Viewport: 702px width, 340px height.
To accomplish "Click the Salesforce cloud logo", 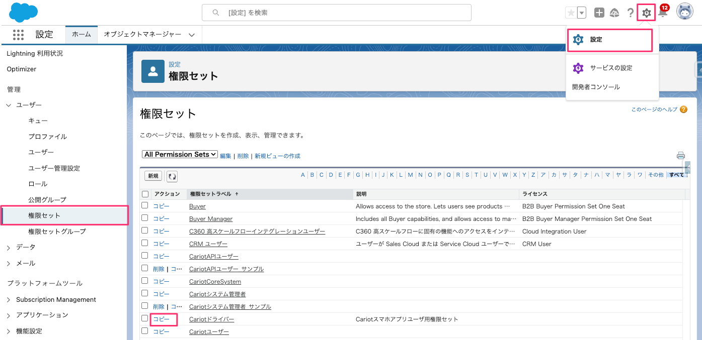I will click(24, 13).
